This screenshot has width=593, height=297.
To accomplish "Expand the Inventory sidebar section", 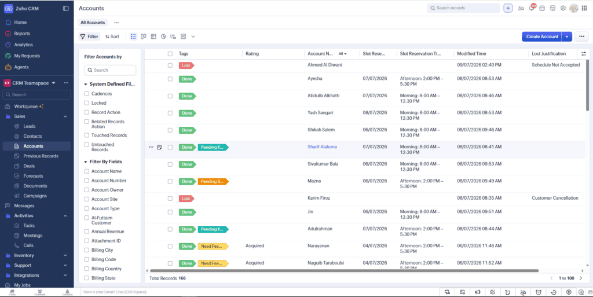I will click(65, 255).
